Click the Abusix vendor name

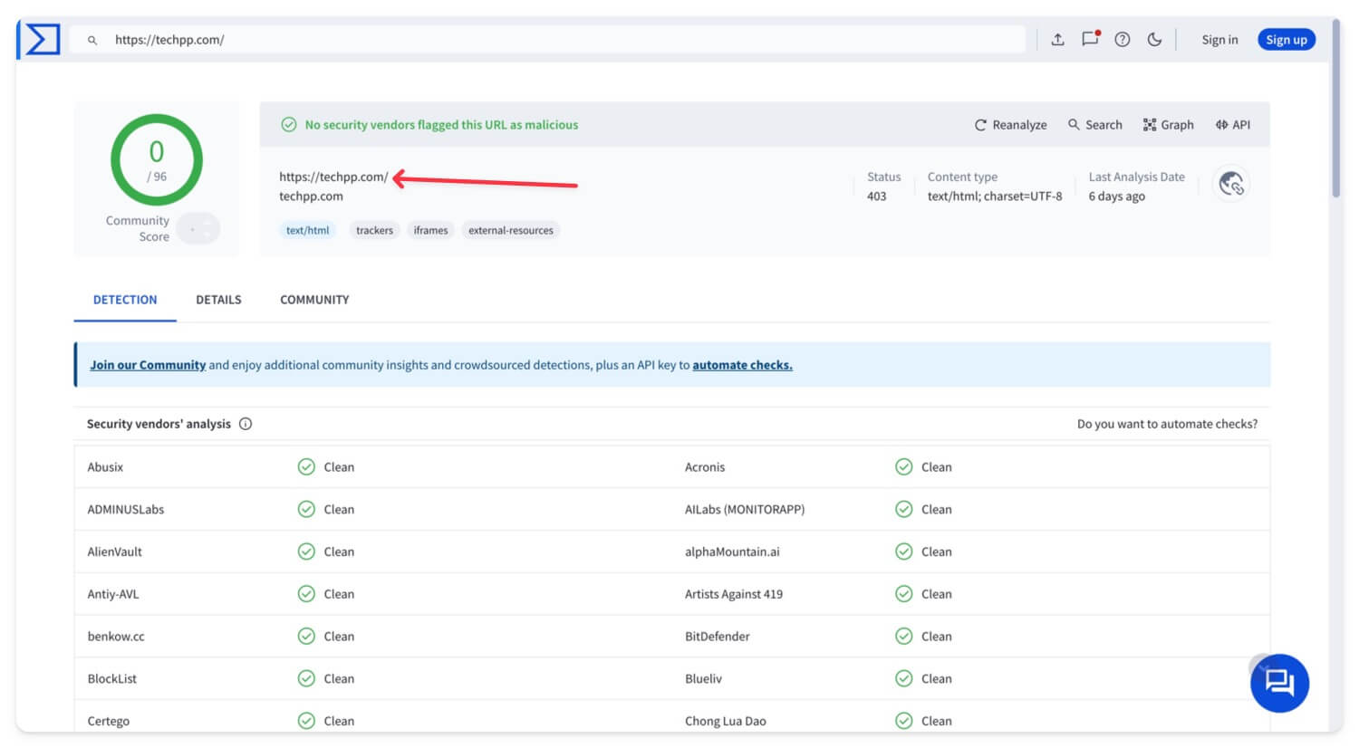105,467
